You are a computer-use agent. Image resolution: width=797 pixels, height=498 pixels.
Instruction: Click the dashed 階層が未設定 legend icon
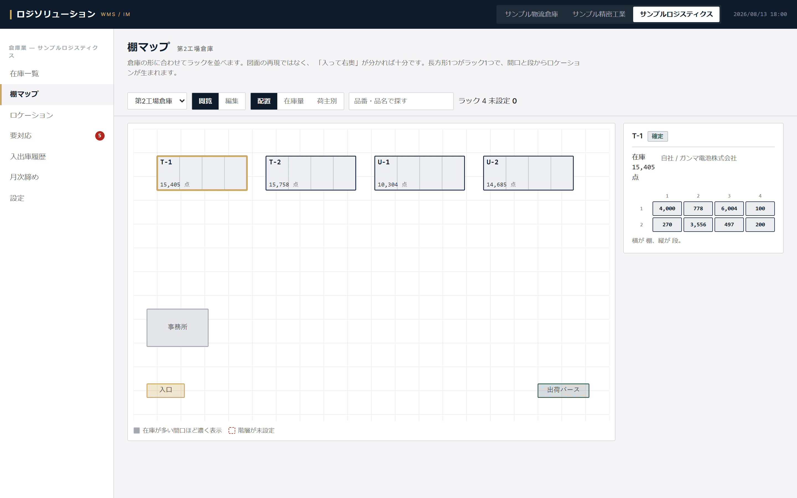click(232, 430)
